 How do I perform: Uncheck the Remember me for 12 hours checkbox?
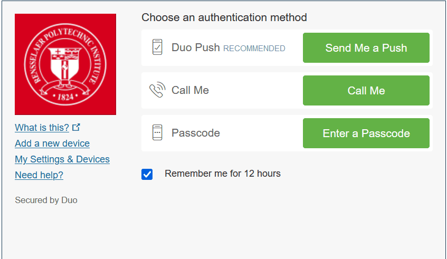coord(147,174)
